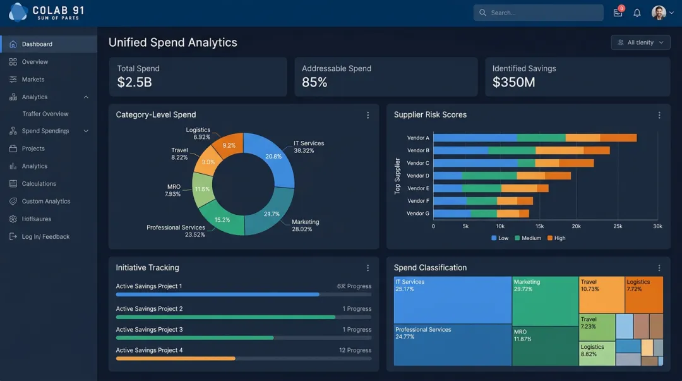682x381 pixels.
Task: Toggle the Medium legend swatch
Action: pyautogui.click(x=517, y=238)
